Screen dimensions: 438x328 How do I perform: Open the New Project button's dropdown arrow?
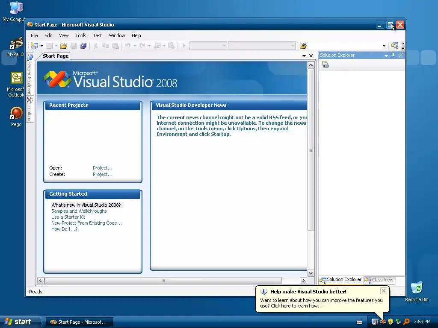[x=41, y=46]
